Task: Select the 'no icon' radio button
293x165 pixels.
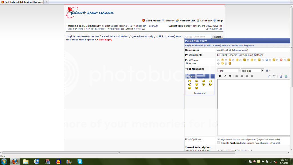Action: (187, 64)
